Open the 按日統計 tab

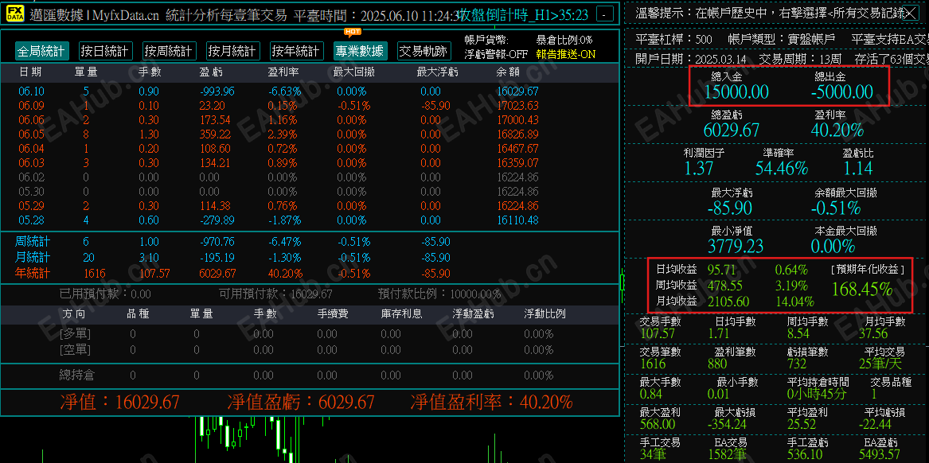pyautogui.click(x=105, y=51)
